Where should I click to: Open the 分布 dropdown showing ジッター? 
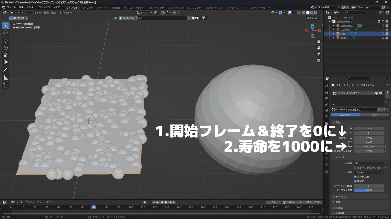(x=368, y=172)
